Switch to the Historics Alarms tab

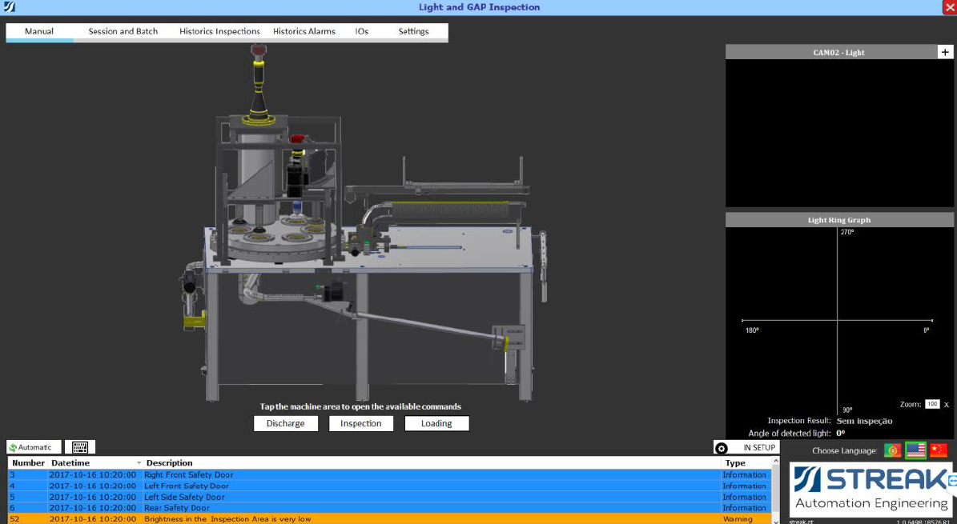pyautogui.click(x=304, y=31)
